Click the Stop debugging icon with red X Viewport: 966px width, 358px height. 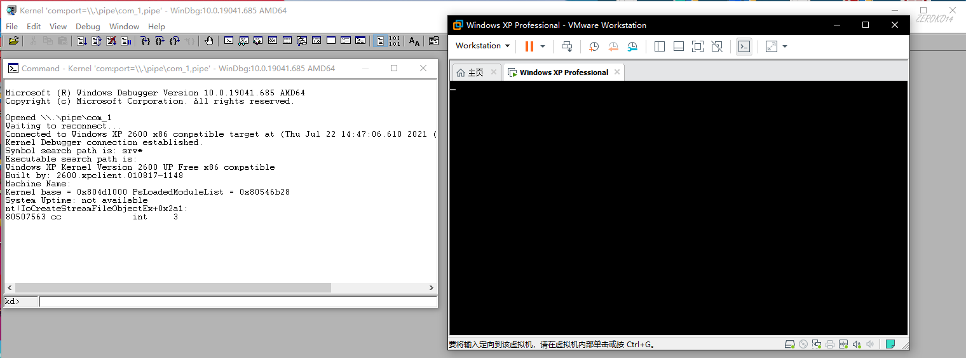click(111, 41)
